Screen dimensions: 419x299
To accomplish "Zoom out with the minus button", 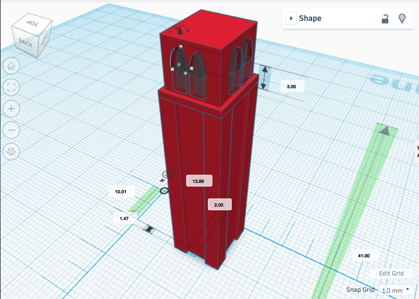I will click(x=11, y=130).
